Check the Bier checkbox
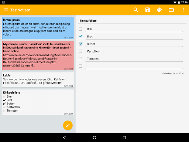The width and height of the screenshot is (189, 142). (80, 29)
